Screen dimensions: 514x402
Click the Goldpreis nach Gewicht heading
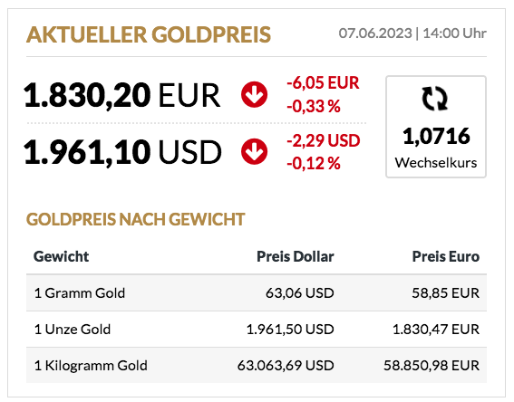(136, 219)
